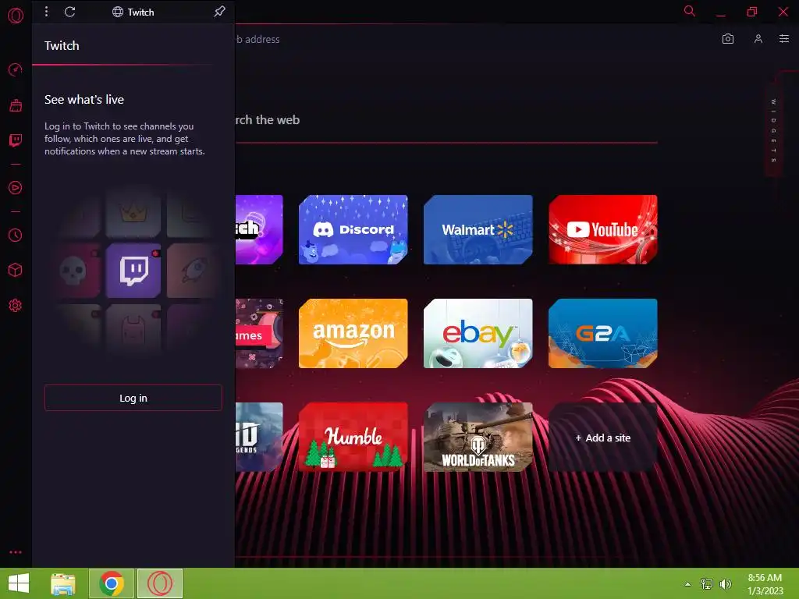Open GX Control speedometer icon in sidebar

click(16, 69)
